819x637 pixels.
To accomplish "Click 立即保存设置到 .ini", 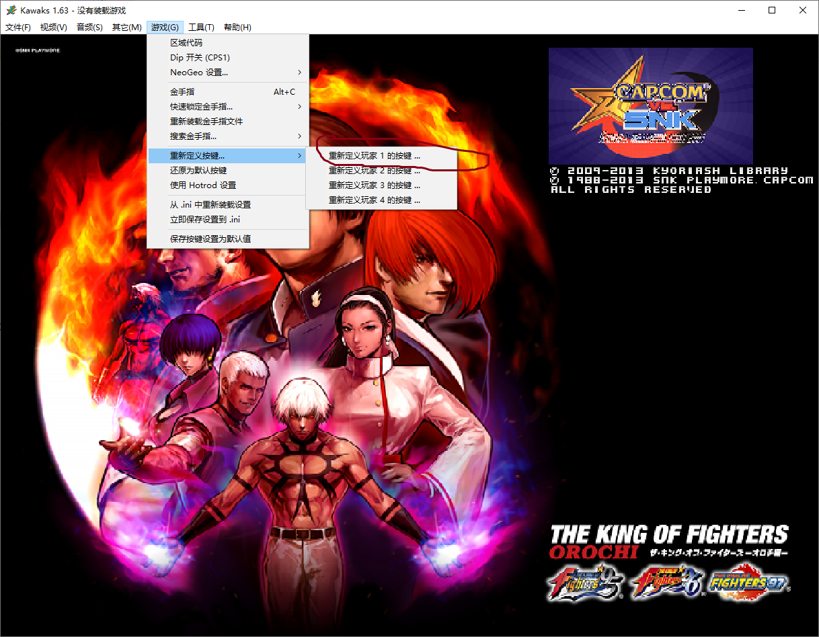I will (206, 220).
